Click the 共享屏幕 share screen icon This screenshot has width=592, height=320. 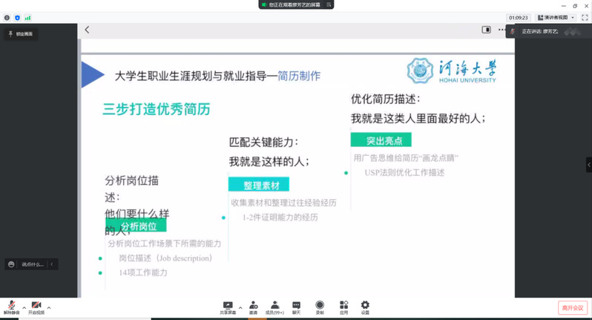(x=228, y=307)
